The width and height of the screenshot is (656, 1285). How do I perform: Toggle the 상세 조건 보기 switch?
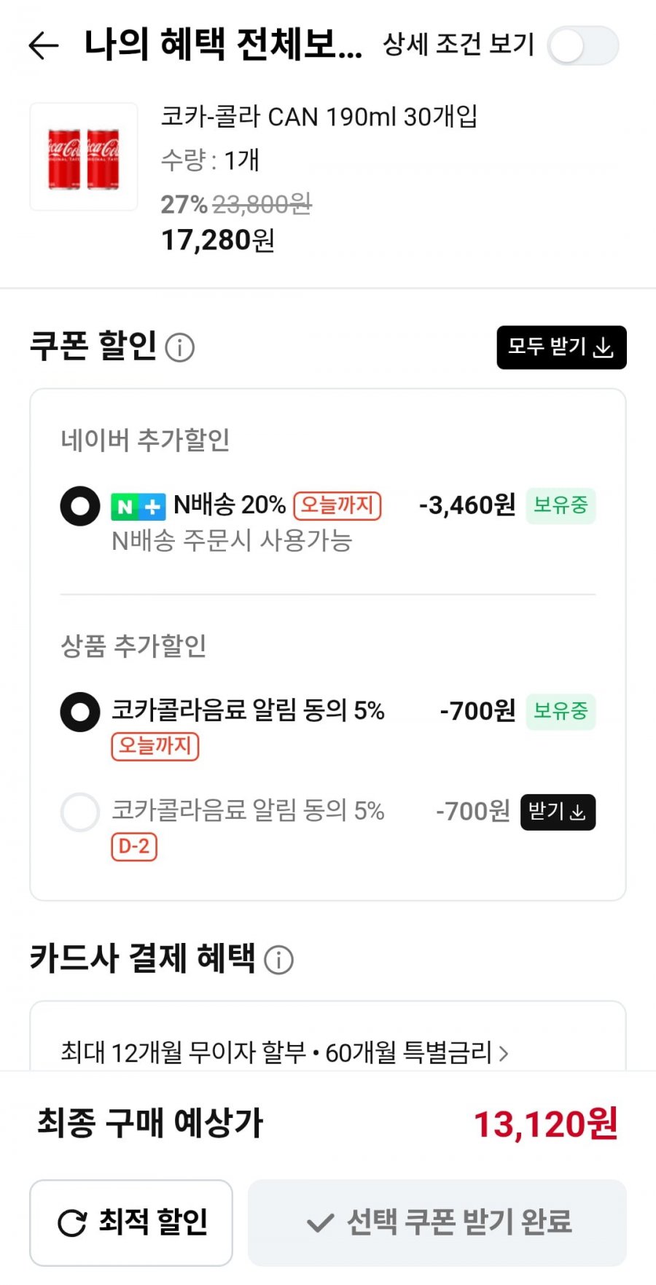coord(583,46)
